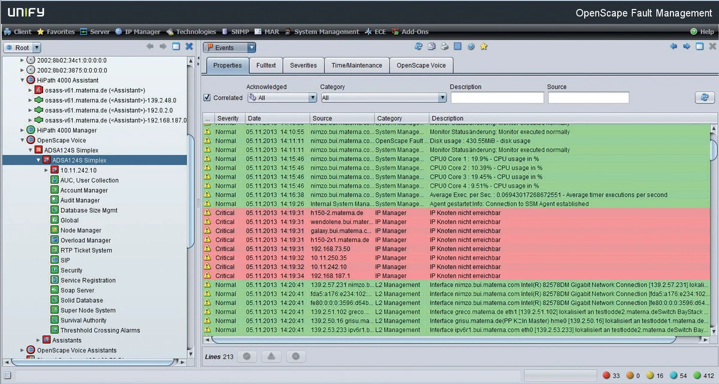Click the yellow severity count indicator 16
This screenshot has width=719, height=384.
[x=655, y=376]
